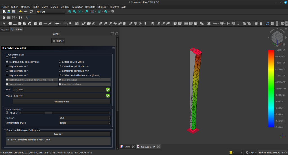Save the document with floppy icon

[13, 12]
